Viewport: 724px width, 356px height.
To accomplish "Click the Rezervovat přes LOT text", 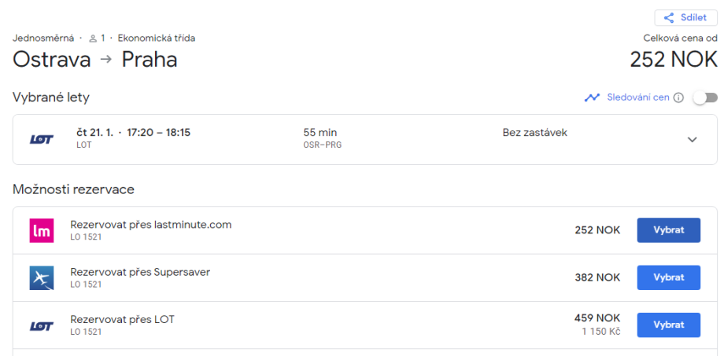I will (x=122, y=319).
